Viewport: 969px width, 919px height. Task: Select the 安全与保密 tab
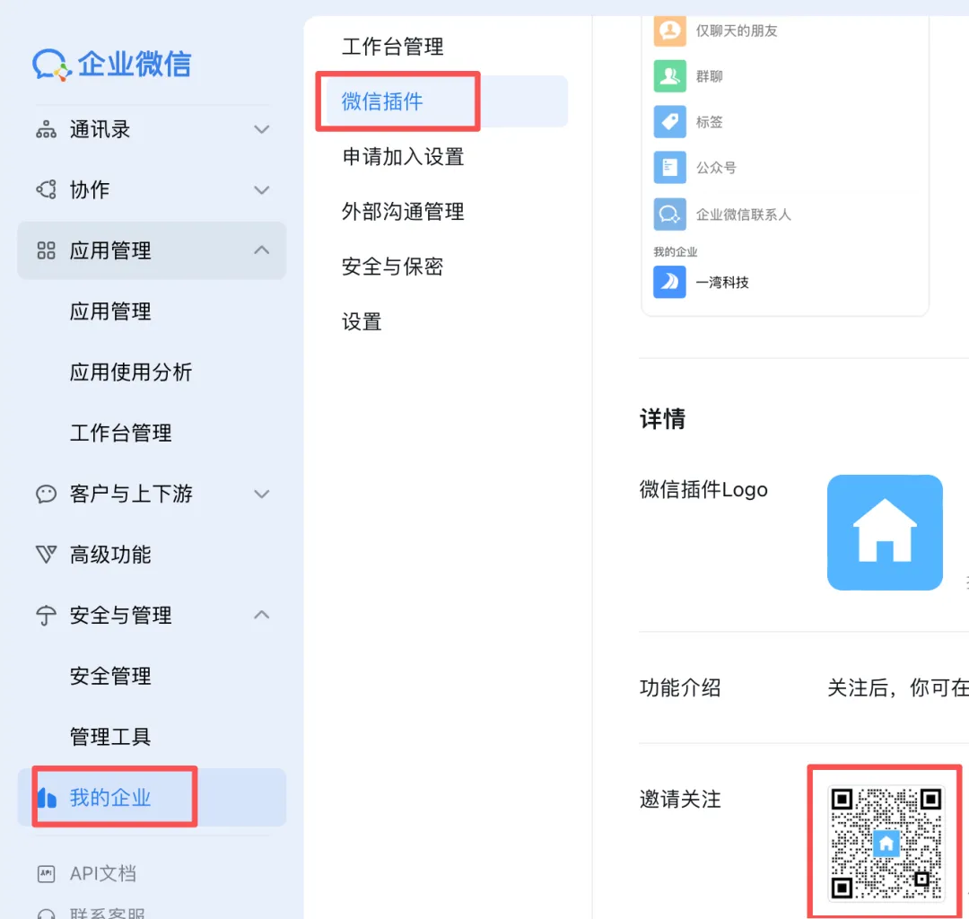393,267
